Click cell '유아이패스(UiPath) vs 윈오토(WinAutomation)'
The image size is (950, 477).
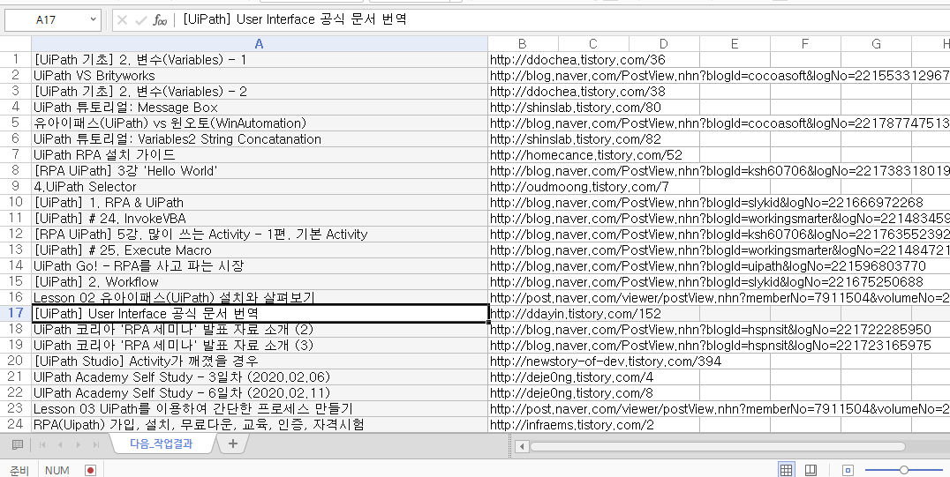point(260,123)
